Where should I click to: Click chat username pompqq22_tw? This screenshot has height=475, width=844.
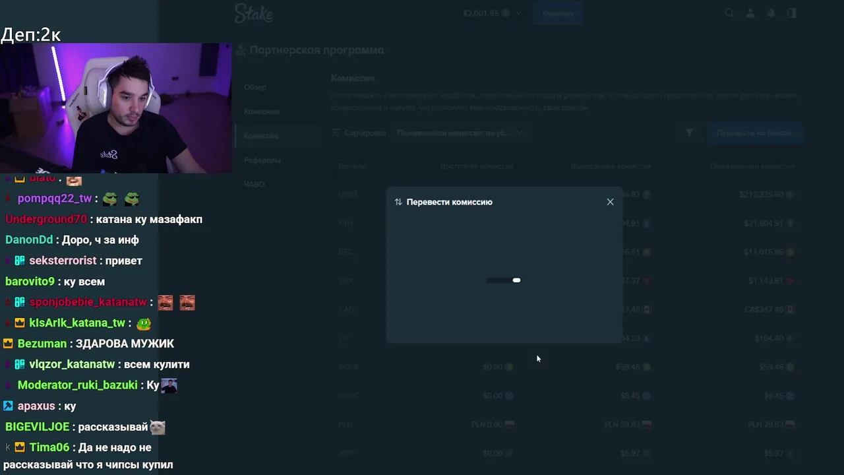[55, 199]
